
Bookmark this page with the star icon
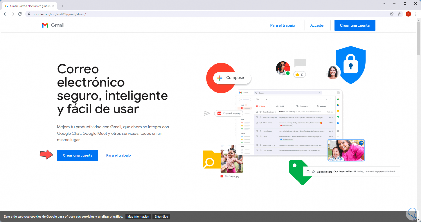coord(399,14)
